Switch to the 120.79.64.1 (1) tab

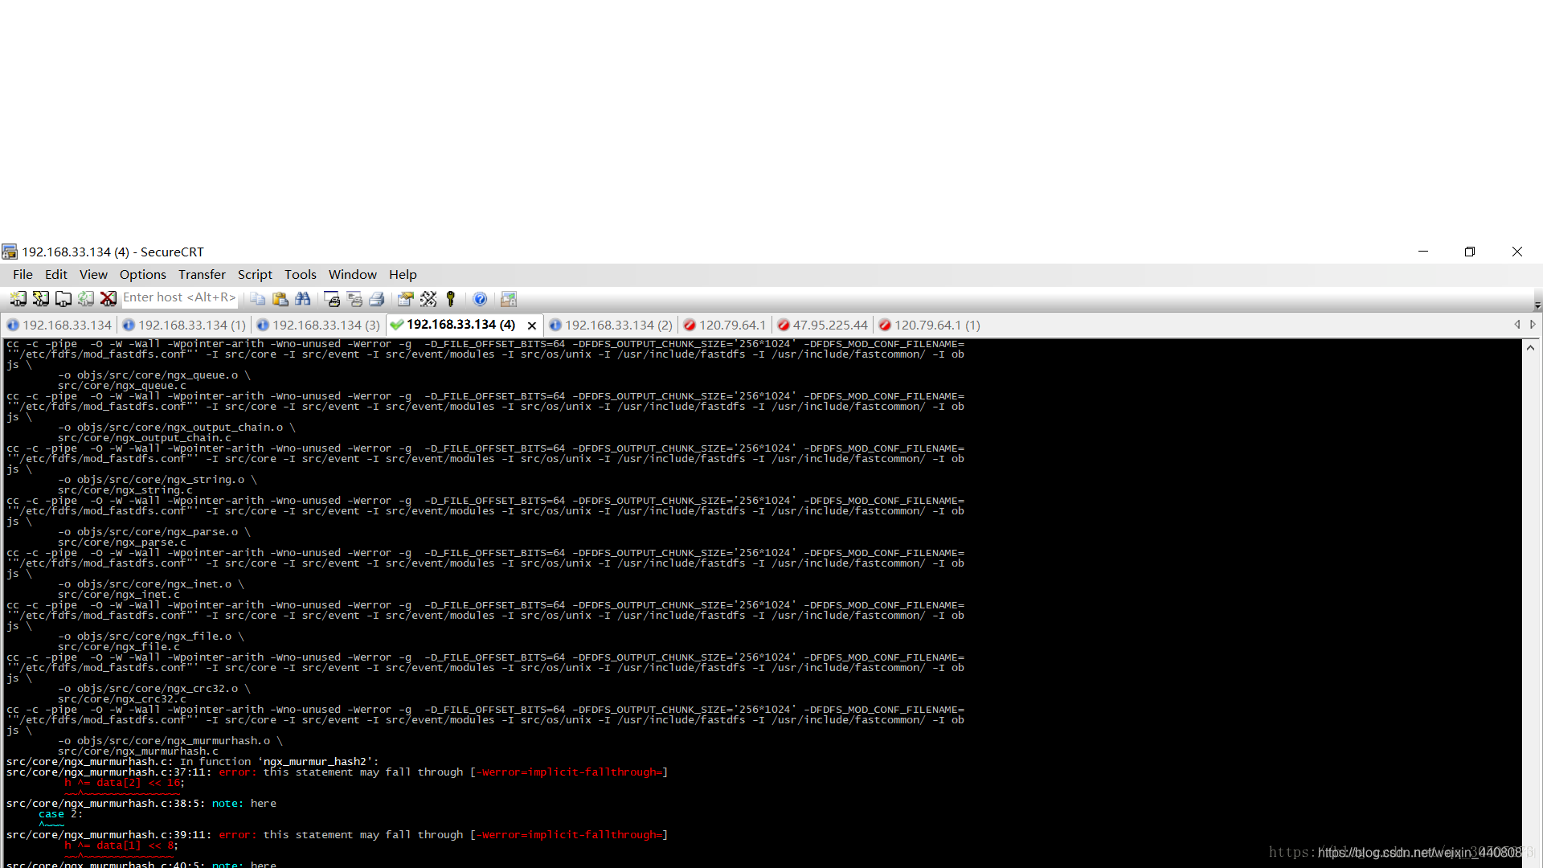pos(930,325)
